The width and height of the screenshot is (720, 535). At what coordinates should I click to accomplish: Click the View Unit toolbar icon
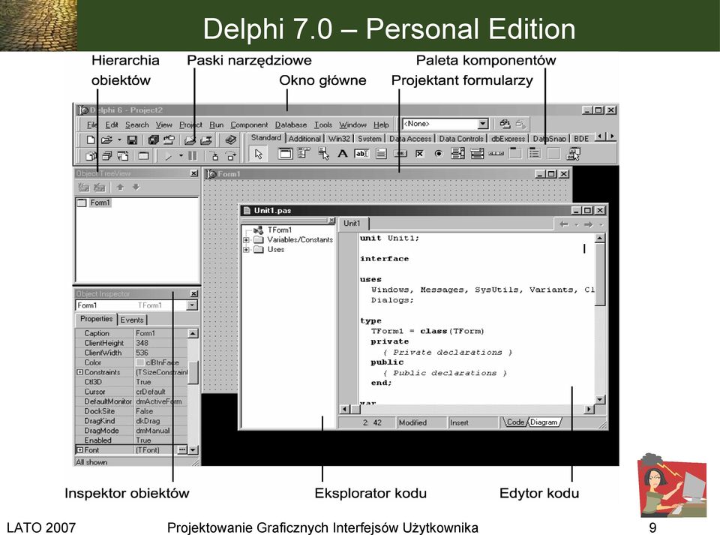[91, 155]
